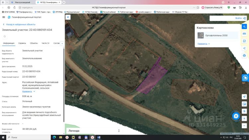Toggle the overview mini-map icon
This screenshot has width=249, height=140.
click(244, 104)
